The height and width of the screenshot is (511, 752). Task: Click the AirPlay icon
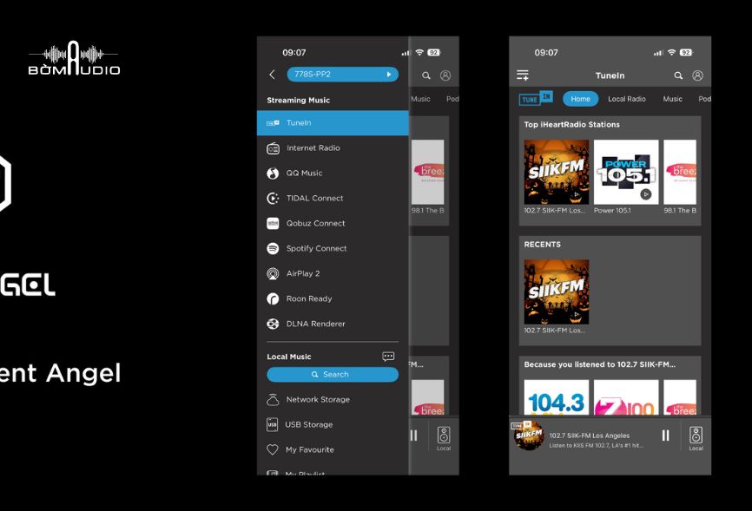point(273,273)
